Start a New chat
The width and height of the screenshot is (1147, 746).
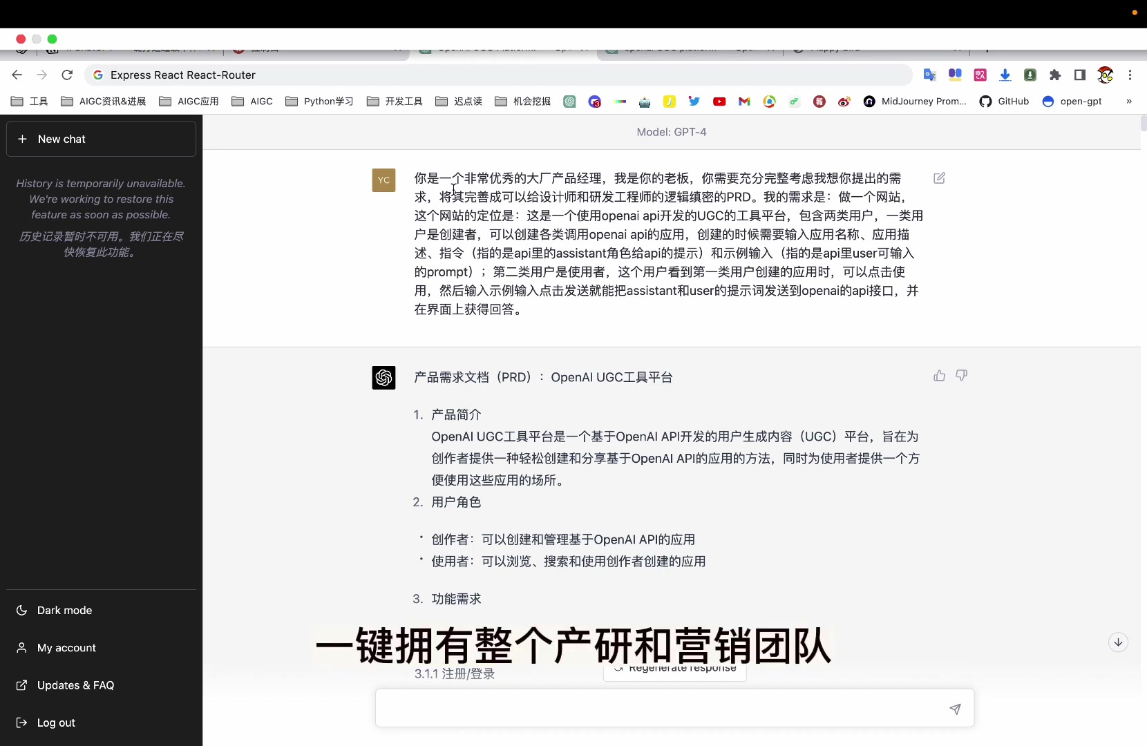coord(101,139)
